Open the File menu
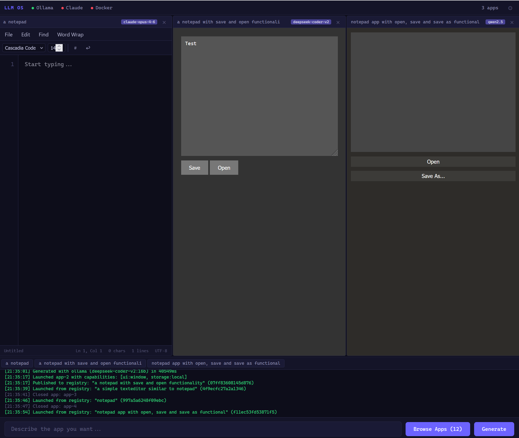The height and width of the screenshot is (438, 519). (8, 35)
